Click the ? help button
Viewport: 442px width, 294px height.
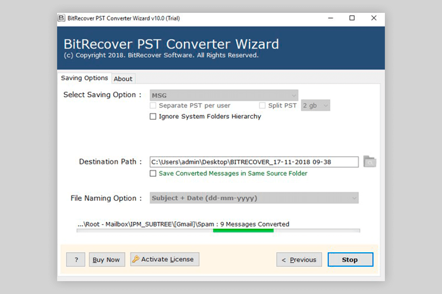pos(76,260)
